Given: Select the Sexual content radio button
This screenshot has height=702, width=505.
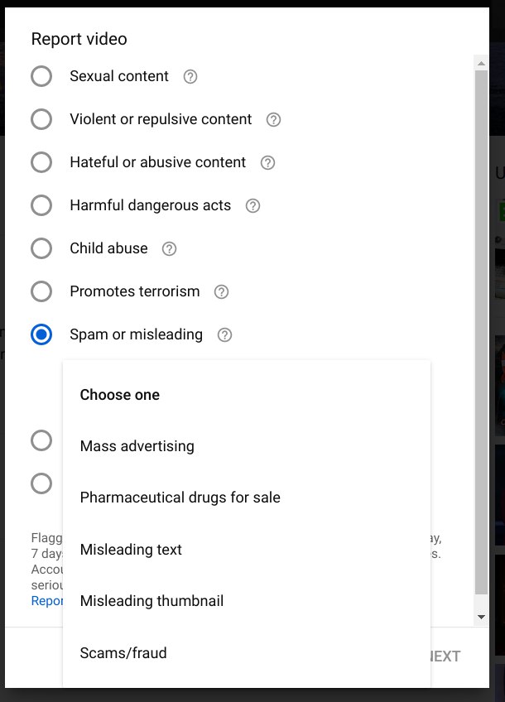Looking at the screenshot, I should tap(41, 76).
